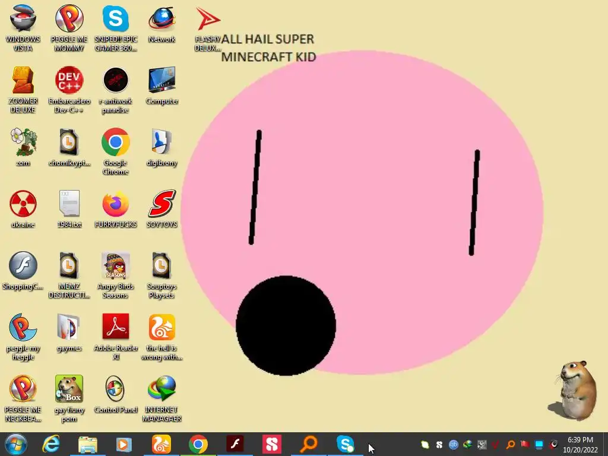The height and width of the screenshot is (456, 608).
Task: Switch to the pink S app in the taskbar
Action: coord(271,444)
